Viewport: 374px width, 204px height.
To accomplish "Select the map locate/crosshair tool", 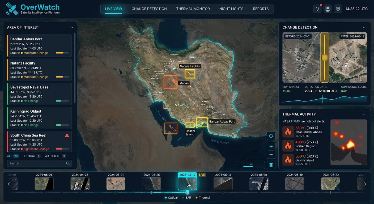I will point(271,136).
